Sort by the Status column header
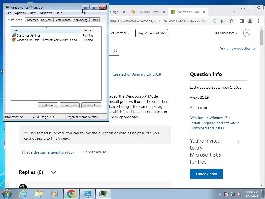 coord(89,30)
